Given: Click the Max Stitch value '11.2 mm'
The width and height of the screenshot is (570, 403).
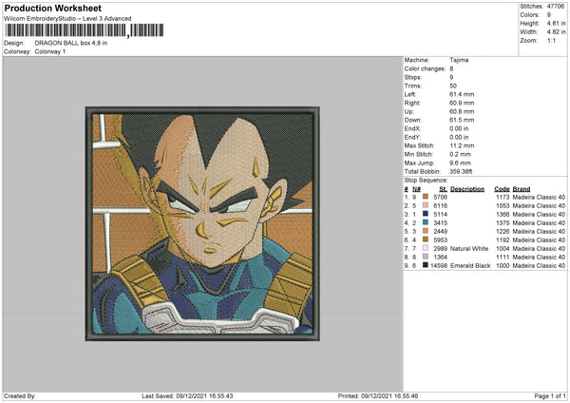Looking at the screenshot, I should pyautogui.click(x=462, y=145).
